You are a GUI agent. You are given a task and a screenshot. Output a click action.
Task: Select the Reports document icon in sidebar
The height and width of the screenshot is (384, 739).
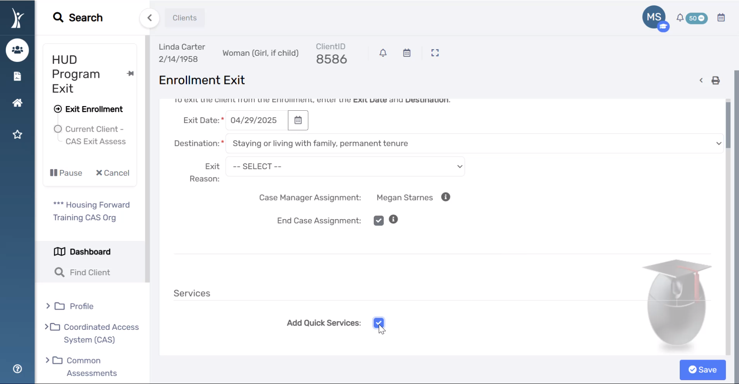tap(17, 76)
